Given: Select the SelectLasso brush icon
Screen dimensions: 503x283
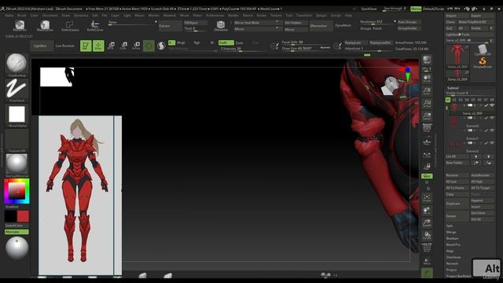Looking at the screenshot, I should click(70, 26).
